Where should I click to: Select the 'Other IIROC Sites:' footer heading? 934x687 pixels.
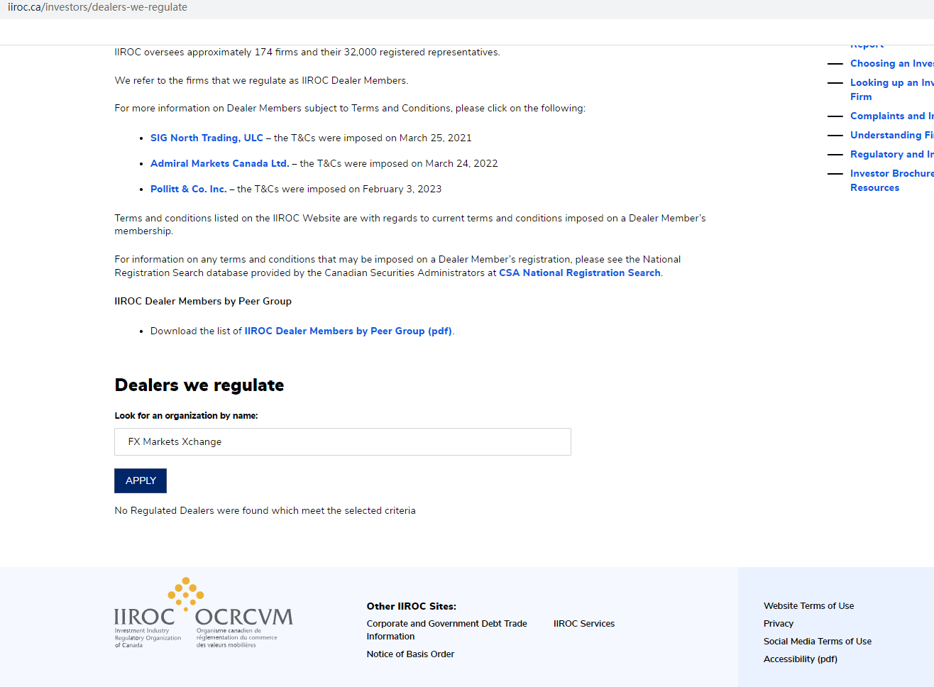[412, 606]
